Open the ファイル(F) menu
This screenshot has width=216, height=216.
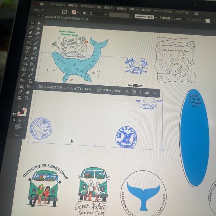(x=58, y=5)
